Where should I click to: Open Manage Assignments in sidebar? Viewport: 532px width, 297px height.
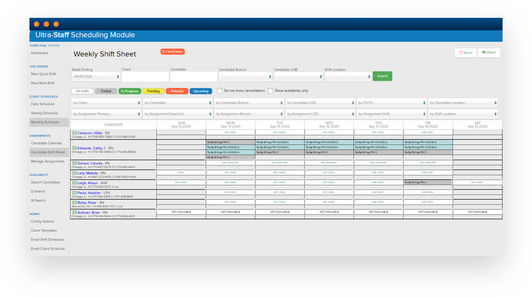(x=47, y=162)
